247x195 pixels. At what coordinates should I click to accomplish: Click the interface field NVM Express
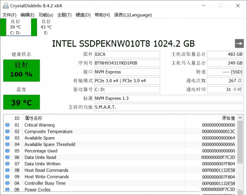click(x=127, y=72)
